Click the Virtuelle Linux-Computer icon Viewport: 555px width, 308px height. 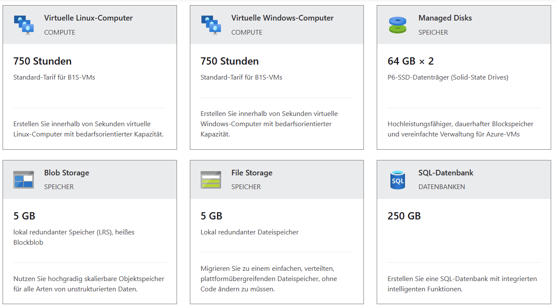(24, 24)
